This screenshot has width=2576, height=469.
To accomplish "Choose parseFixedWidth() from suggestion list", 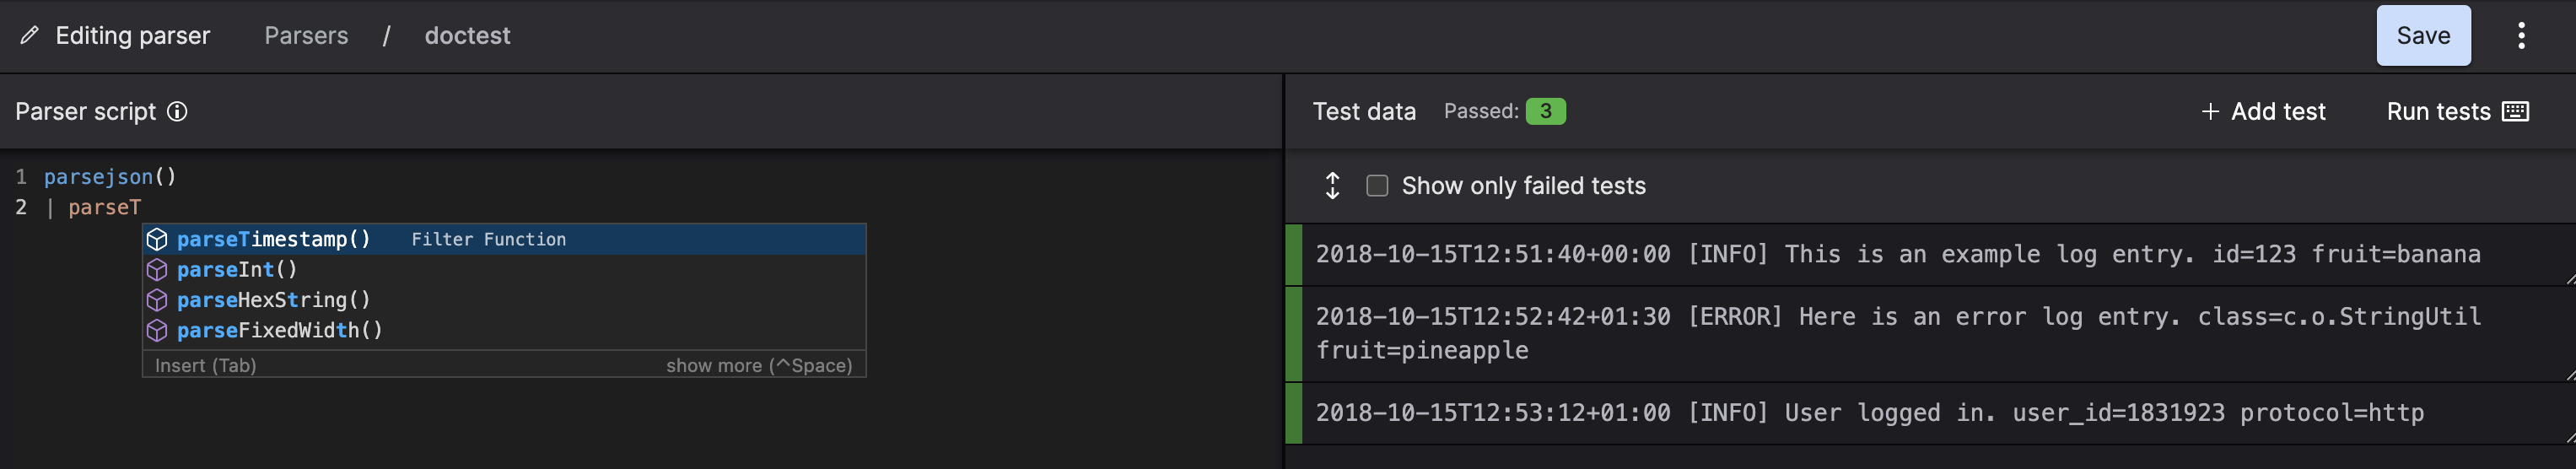I will pyautogui.click(x=280, y=331).
